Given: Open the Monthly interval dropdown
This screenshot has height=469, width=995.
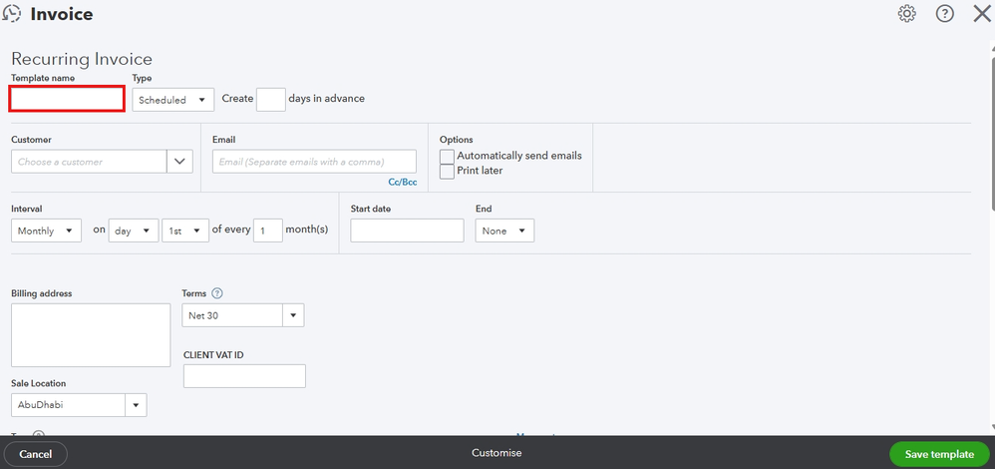Looking at the screenshot, I should tap(47, 231).
